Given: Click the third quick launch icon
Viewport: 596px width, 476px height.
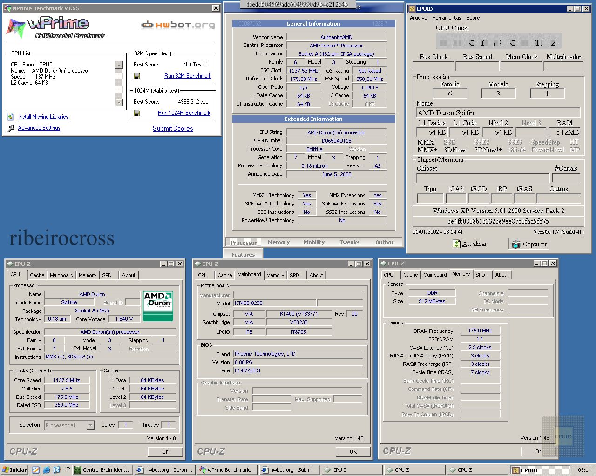Looking at the screenshot, I should 57,470.
